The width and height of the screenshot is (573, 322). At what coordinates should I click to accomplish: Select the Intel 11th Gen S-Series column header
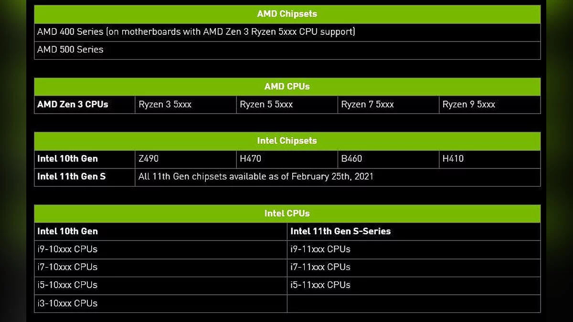340,231
